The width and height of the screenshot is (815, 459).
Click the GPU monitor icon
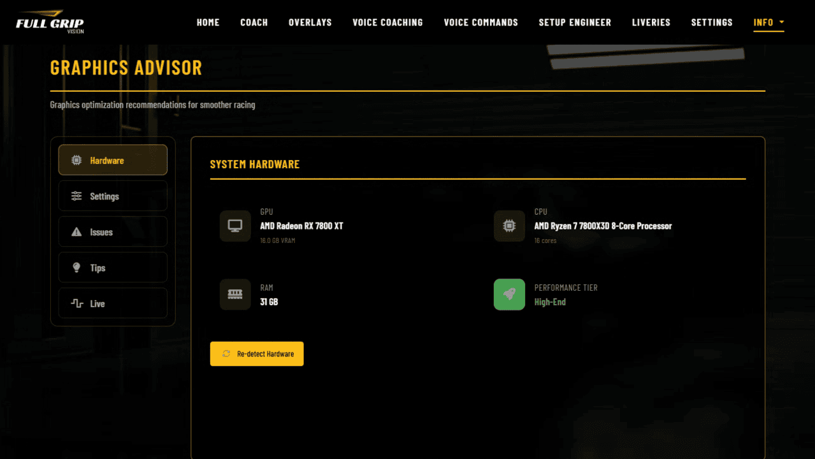tap(235, 226)
